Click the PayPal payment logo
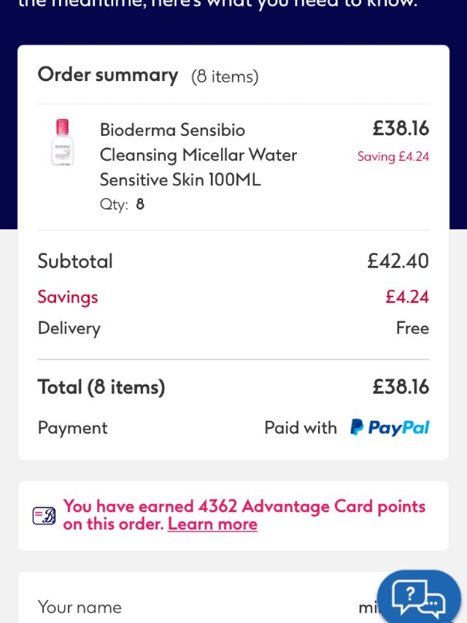467x623 pixels. pos(388,428)
